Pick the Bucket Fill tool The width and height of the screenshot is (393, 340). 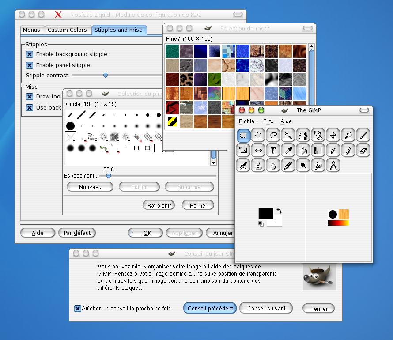tap(303, 150)
